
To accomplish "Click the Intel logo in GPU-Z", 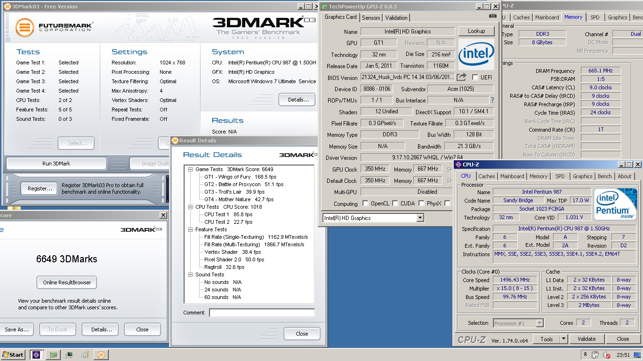I will point(476,54).
